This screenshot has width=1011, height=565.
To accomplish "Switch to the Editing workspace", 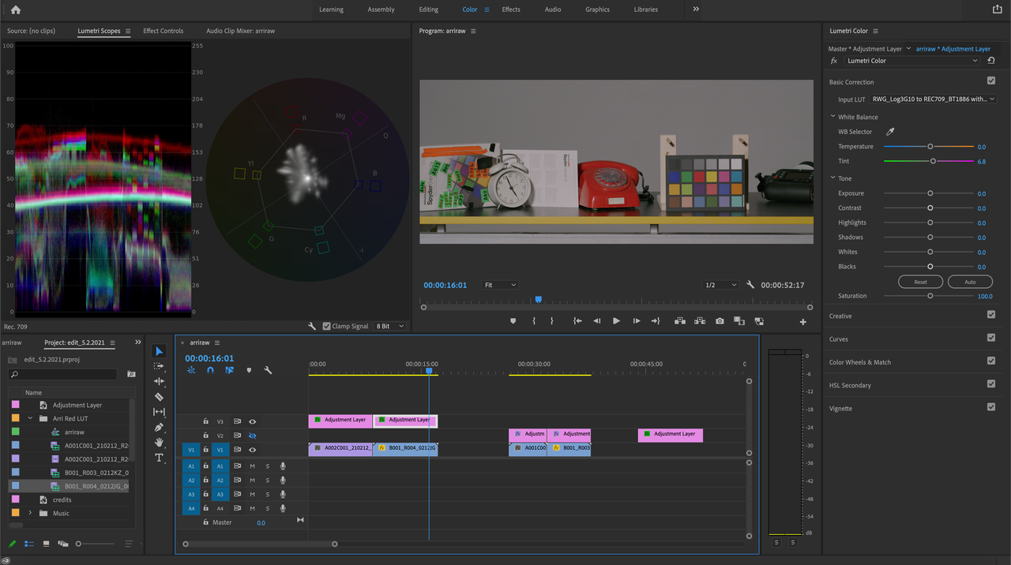I will click(x=429, y=9).
